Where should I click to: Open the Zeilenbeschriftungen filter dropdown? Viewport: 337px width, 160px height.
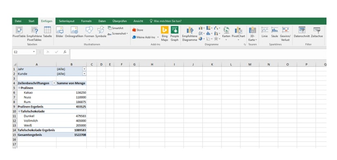tap(54, 83)
